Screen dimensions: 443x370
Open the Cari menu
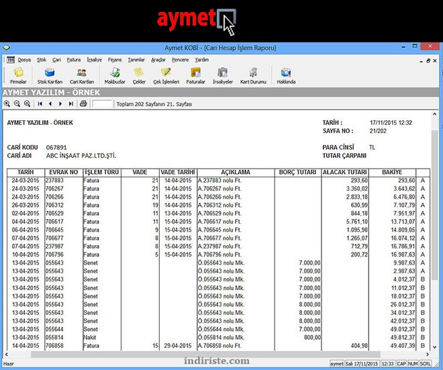(x=56, y=60)
